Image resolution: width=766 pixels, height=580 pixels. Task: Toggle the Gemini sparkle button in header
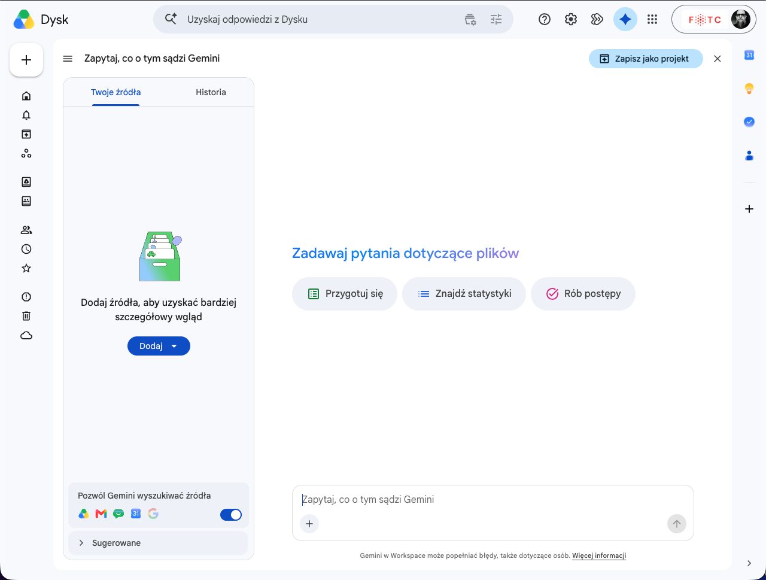click(x=625, y=19)
